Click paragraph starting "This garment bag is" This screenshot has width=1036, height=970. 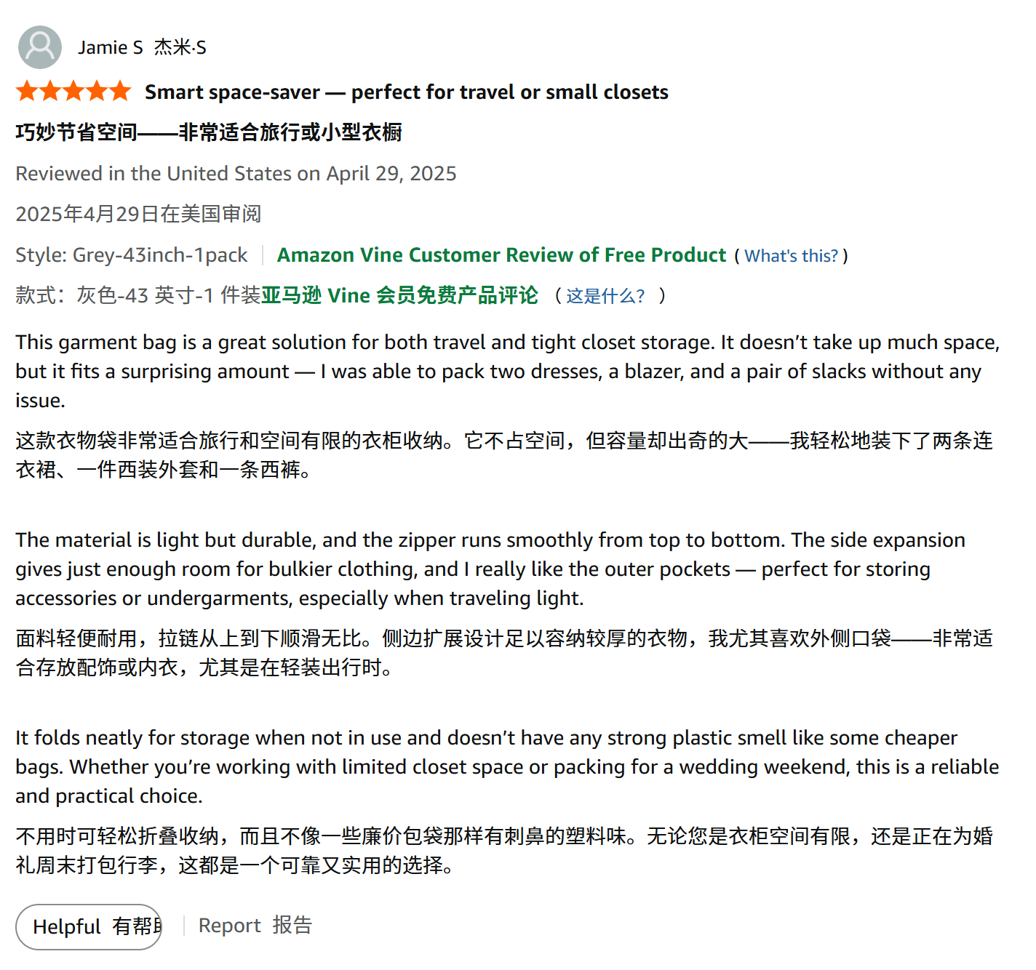coord(507,371)
